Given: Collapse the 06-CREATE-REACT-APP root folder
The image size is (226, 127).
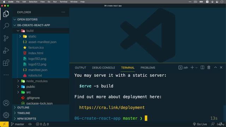Looking at the screenshot, I should click(x=41, y=25).
